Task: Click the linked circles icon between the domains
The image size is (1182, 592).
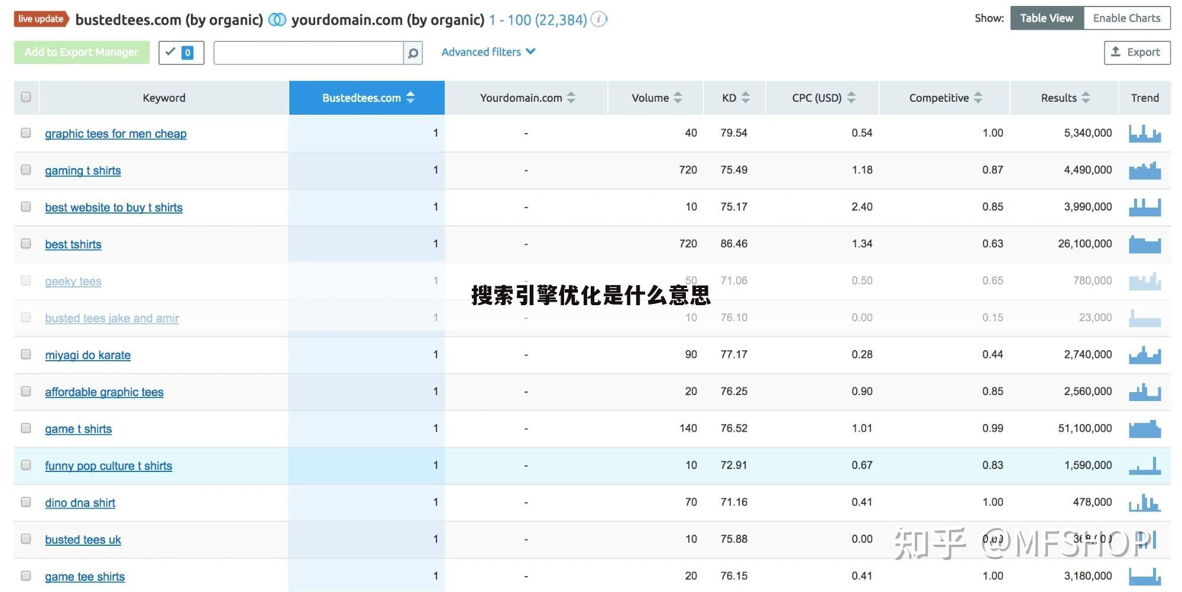Action: tap(276, 19)
